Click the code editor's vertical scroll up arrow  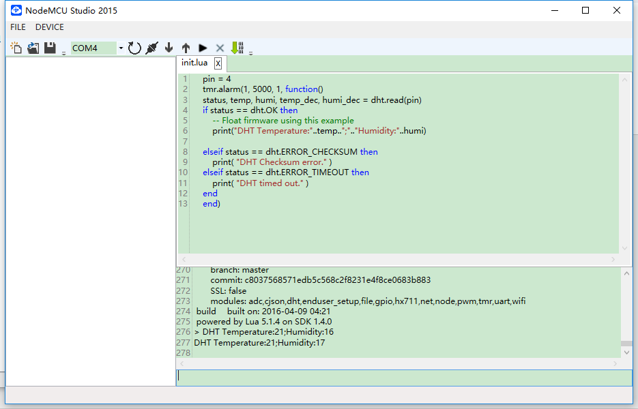point(624,80)
